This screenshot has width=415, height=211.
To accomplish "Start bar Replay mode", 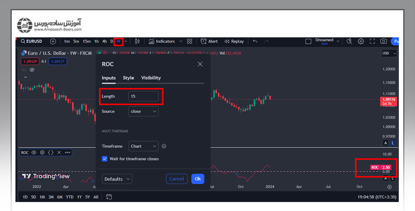I will point(234,41).
